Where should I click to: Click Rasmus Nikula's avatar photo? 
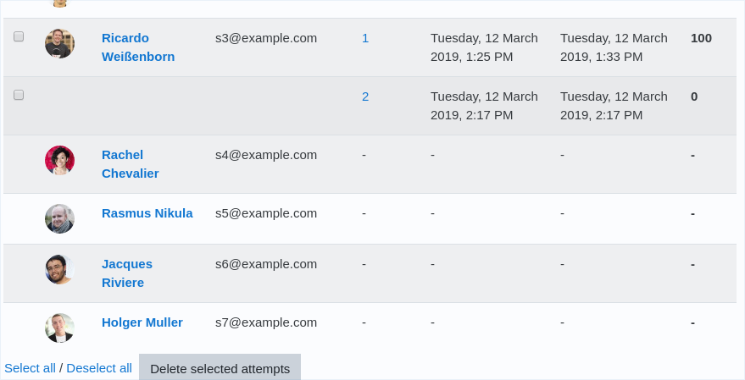click(59, 218)
